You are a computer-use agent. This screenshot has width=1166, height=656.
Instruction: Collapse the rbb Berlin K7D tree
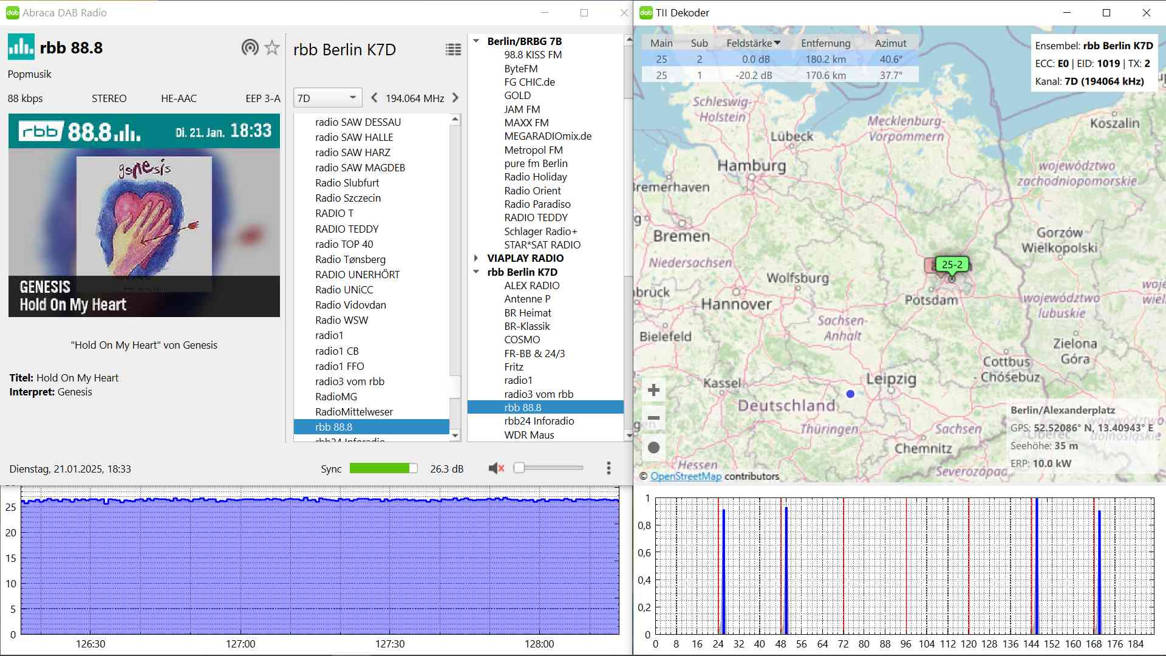click(x=476, y=272)
